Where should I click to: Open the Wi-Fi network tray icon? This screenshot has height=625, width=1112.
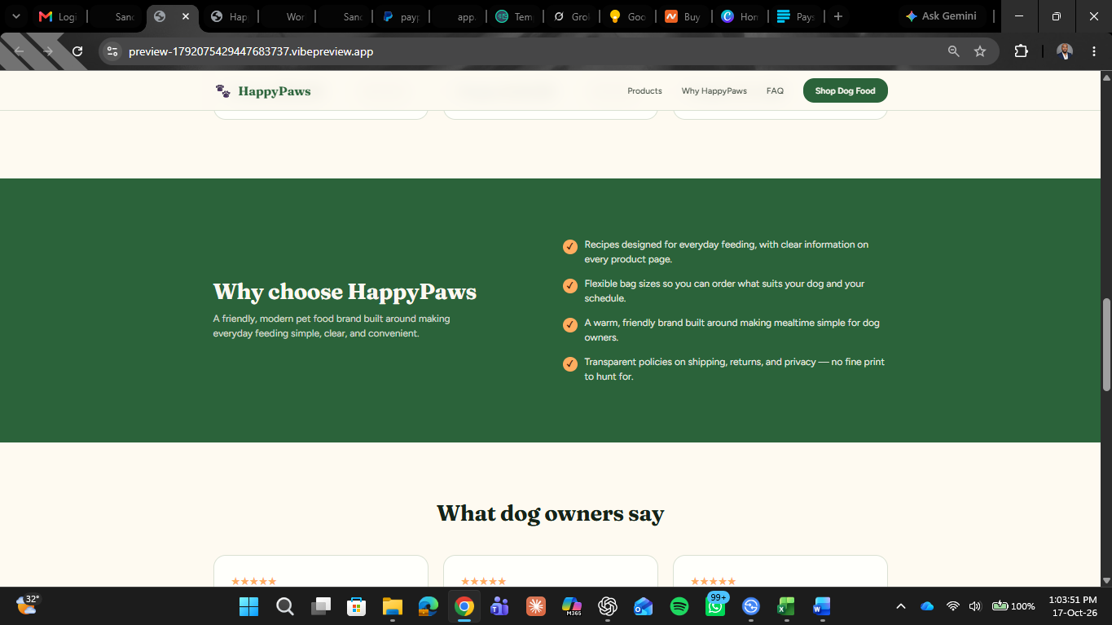(x=953, y=606)
